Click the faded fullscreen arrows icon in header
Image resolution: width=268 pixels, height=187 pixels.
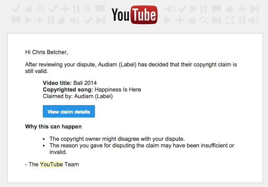230,20
